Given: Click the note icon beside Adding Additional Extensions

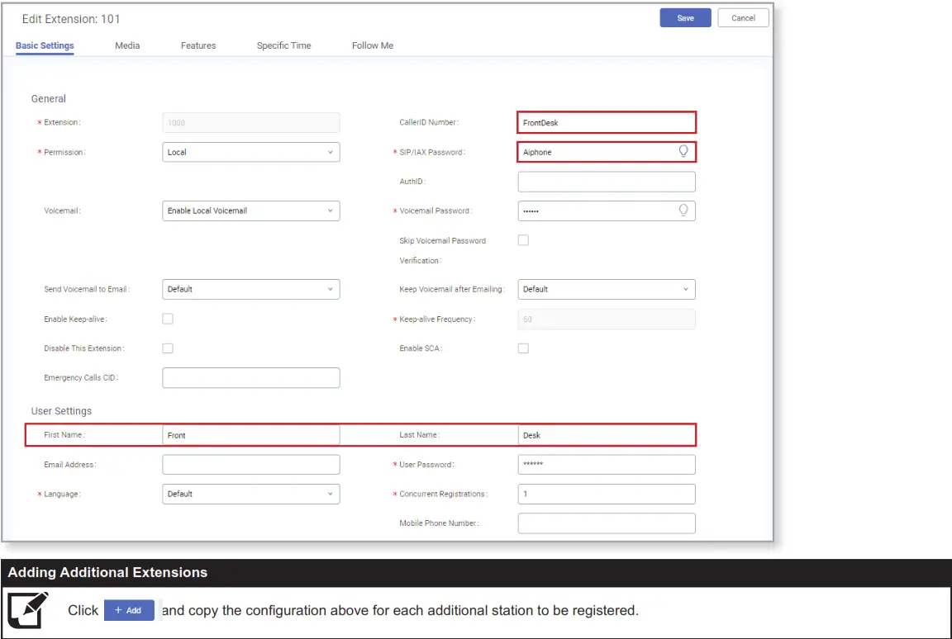Looking at the screenshot, I should pos(27,610).
